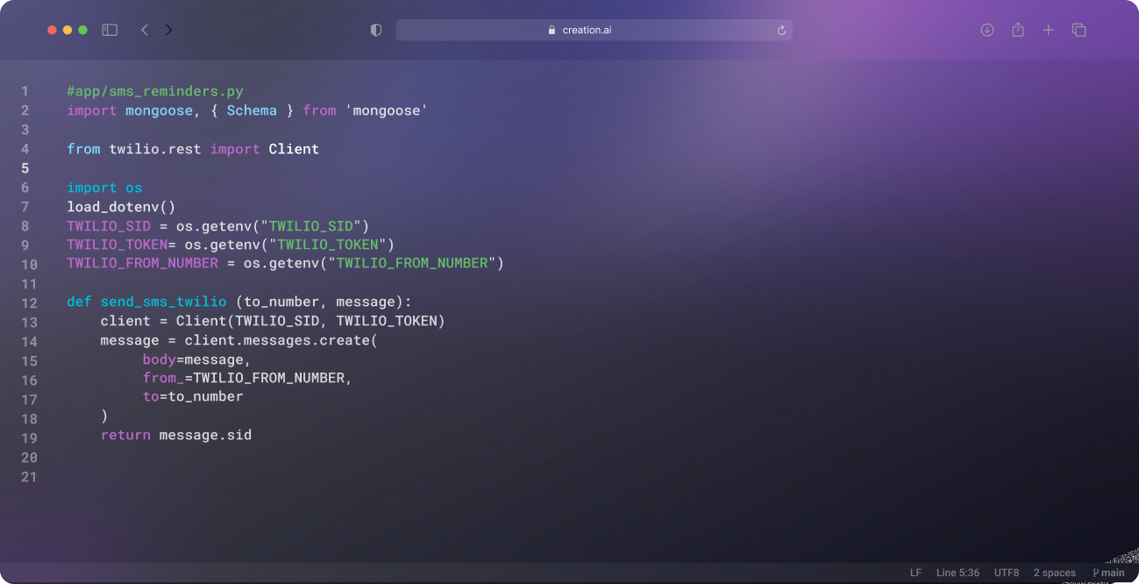Image resolution: width=1139 pixels, height=584 pixels.
Task: Click Line 5:36 cursor position indicator
Action: click(957, 573)
